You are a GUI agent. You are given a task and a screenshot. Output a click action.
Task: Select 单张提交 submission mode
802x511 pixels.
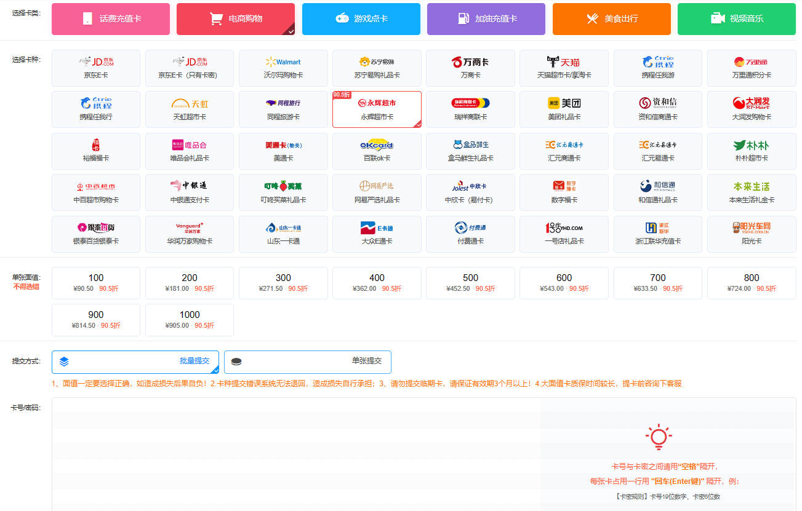[x=308, y=362]
